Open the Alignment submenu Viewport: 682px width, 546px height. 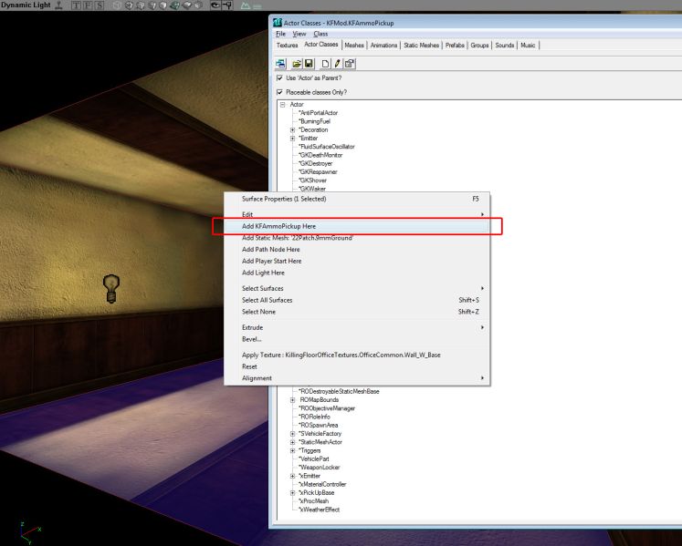pos(357,379)
